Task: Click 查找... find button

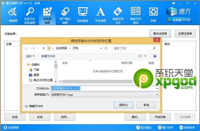Action: tap(135, 117)
